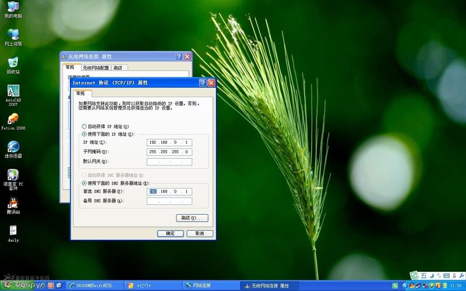Open the Recycle Bin (回收站) icon
This screenshot has width=466, height=291.
click(13, 63)
